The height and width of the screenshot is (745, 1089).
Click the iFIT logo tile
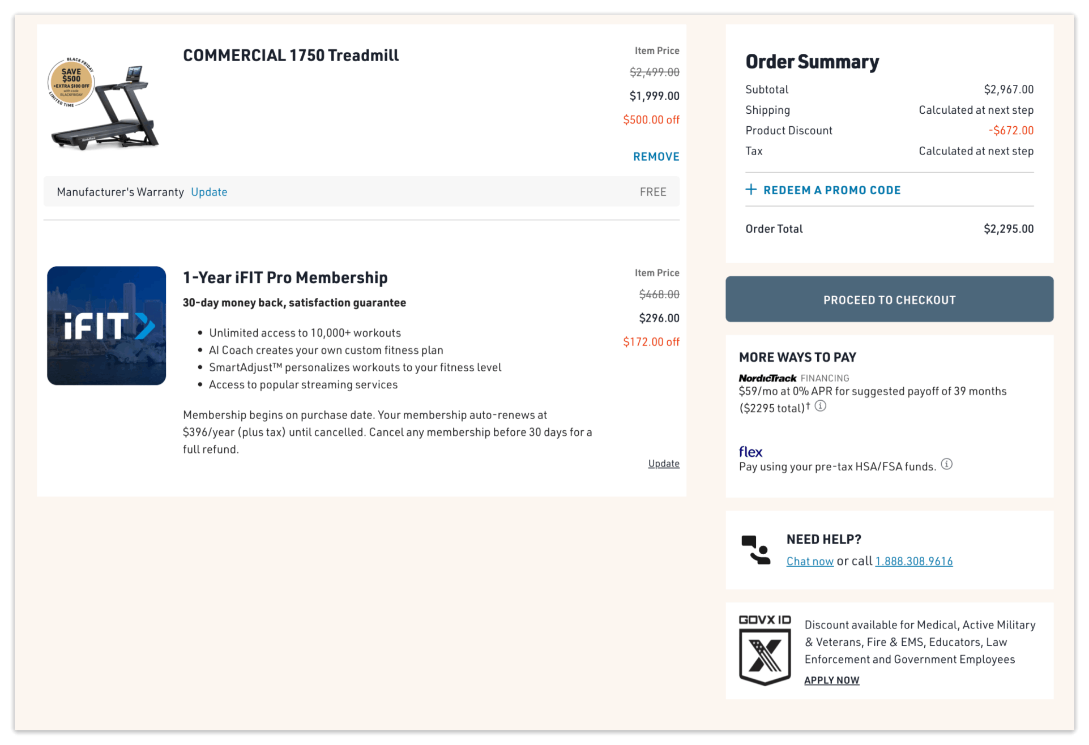pos(106,326)
